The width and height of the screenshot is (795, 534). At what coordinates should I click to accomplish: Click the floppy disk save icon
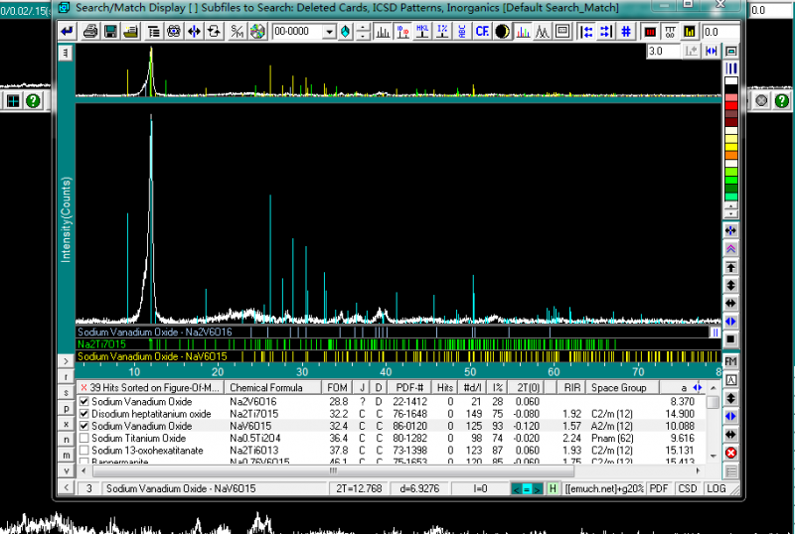(110, 32)
